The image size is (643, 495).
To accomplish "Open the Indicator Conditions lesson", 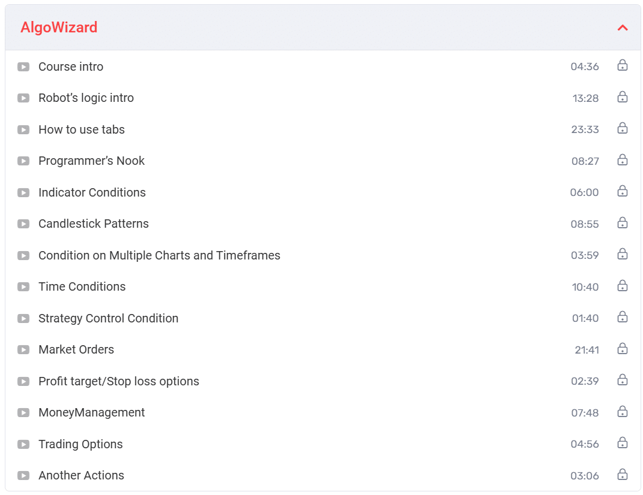I will coord(92,192).
